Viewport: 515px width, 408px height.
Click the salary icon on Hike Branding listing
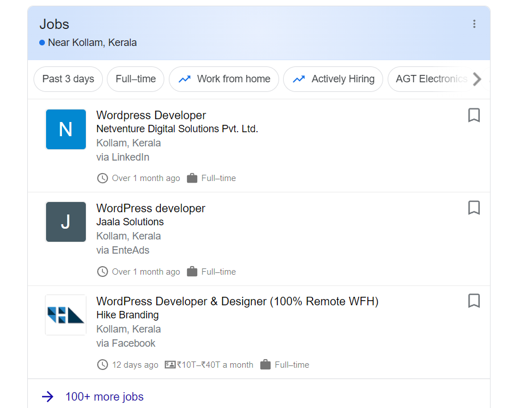[170, 365]
